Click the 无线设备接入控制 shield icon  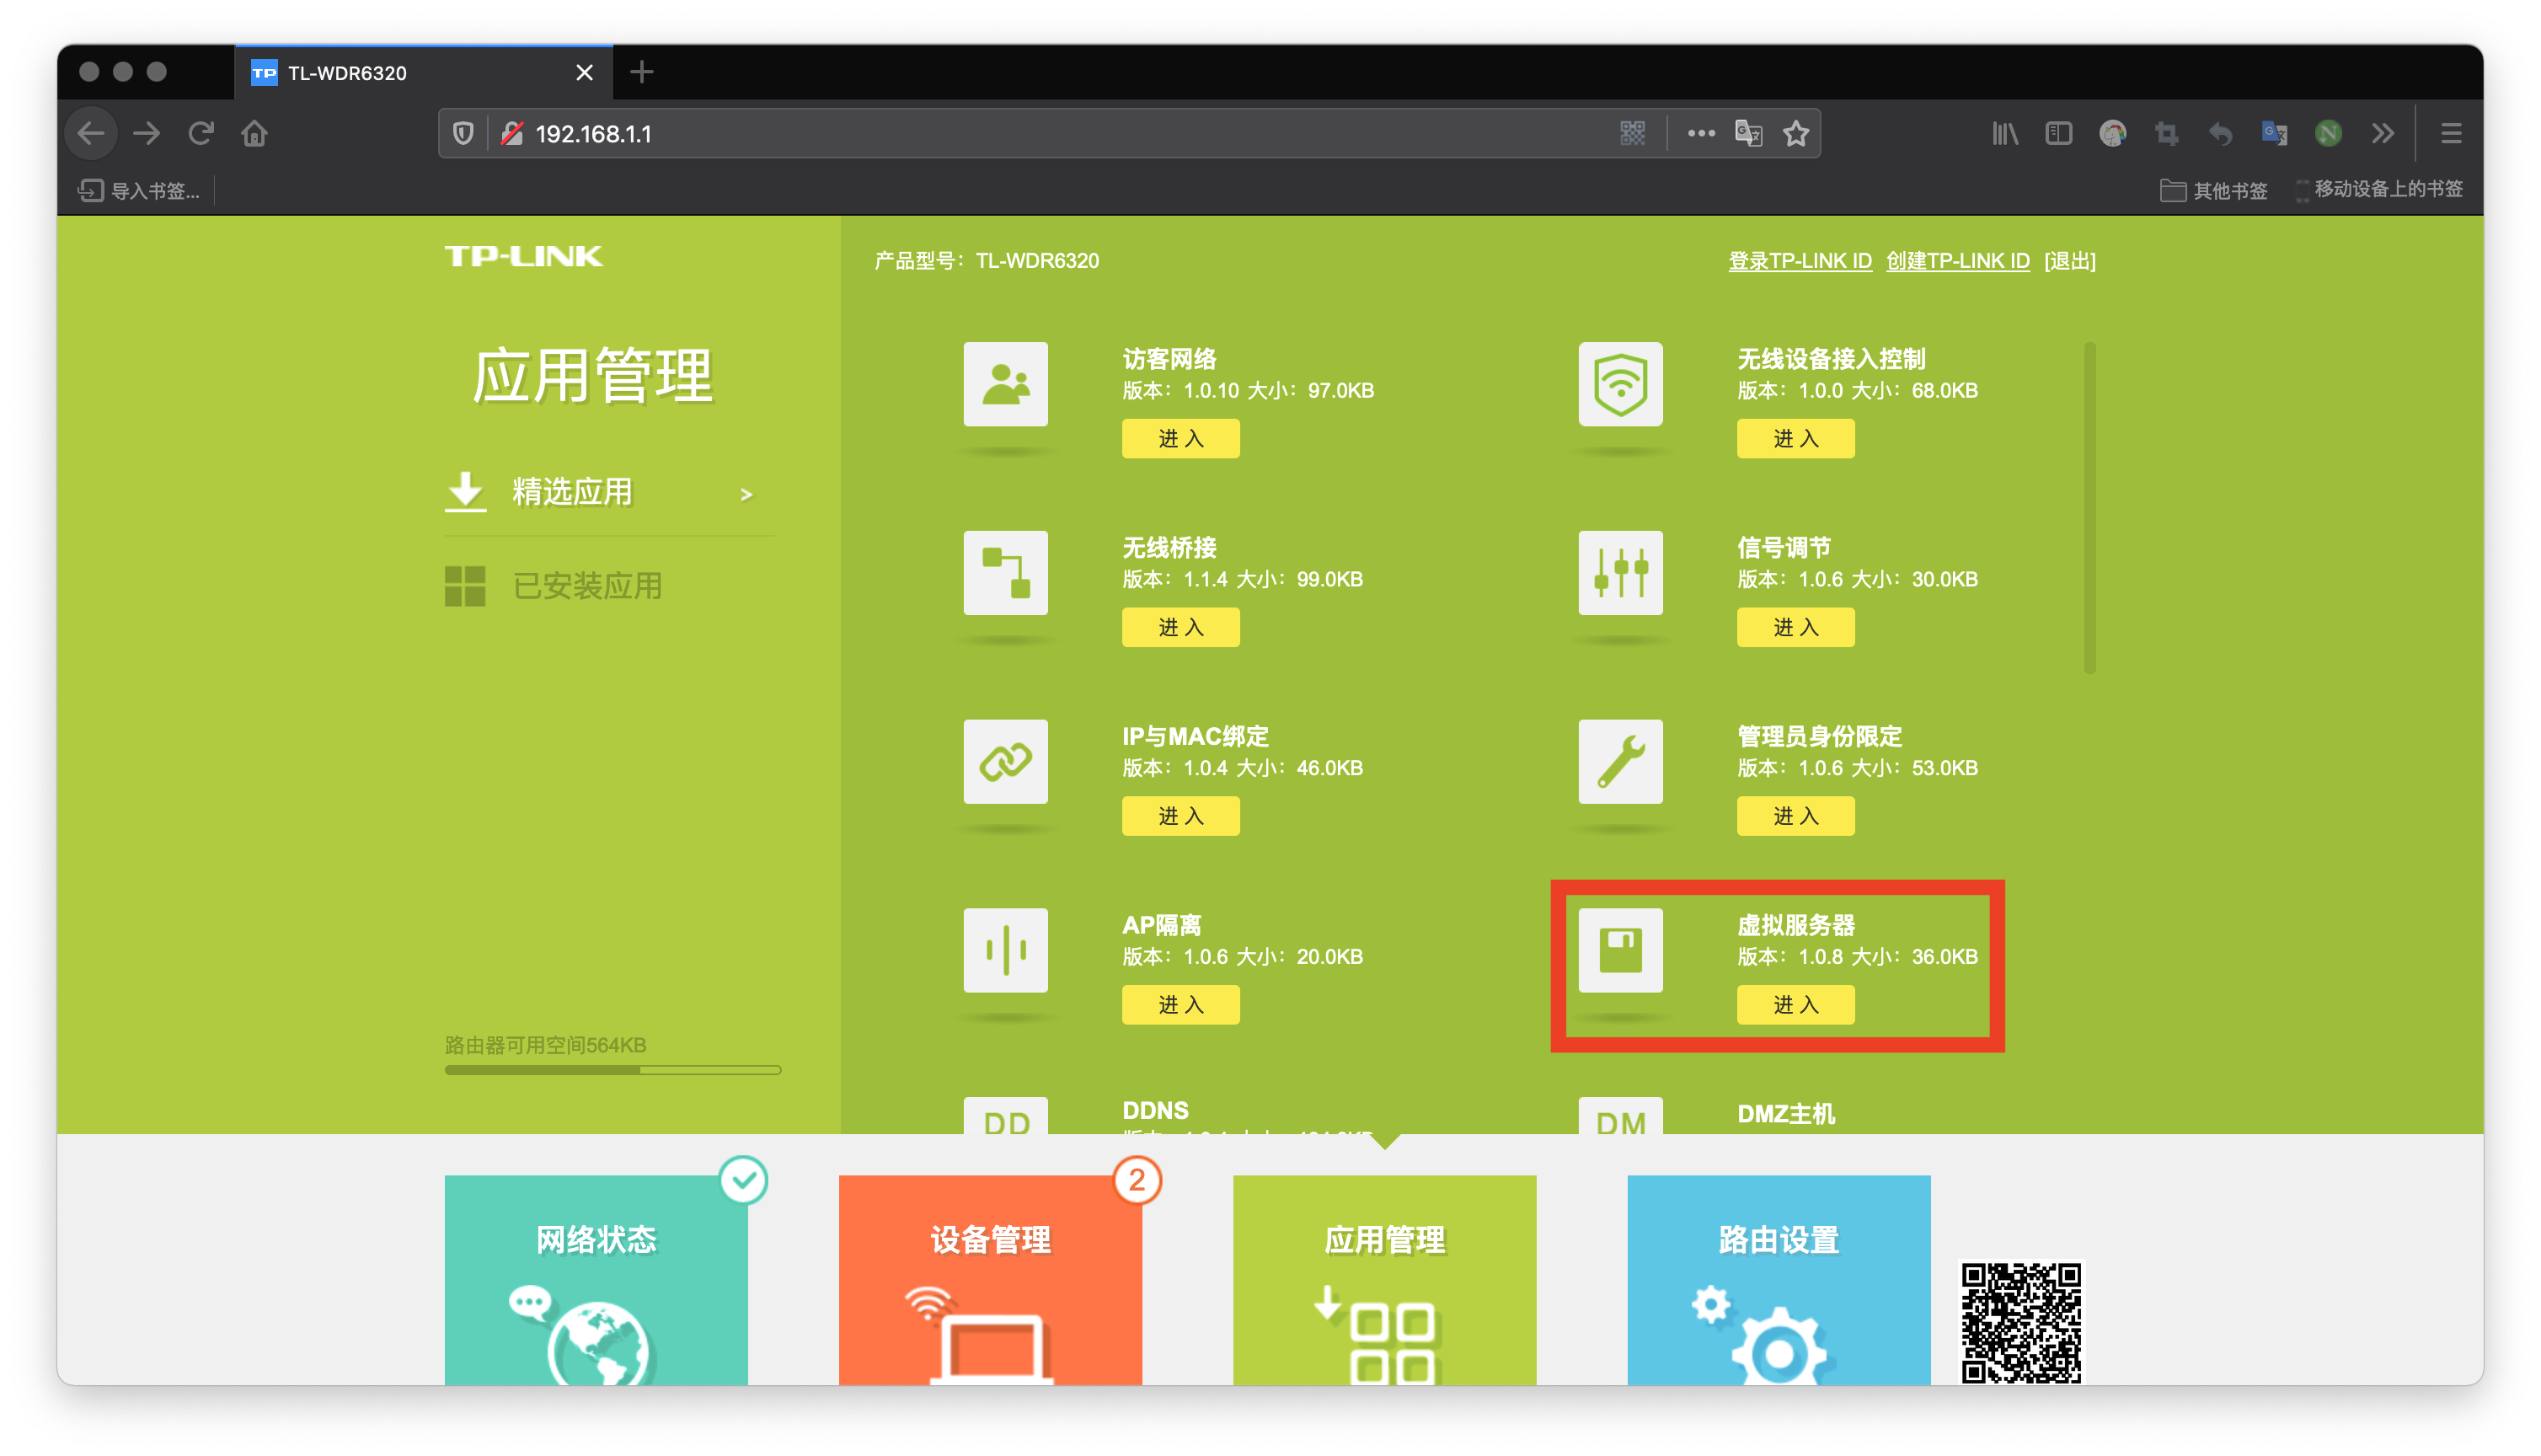coord(1619,384)
